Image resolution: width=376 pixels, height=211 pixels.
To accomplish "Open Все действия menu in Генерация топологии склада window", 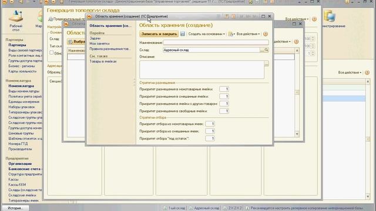I will pyautogui.click(x=297, y=19).
